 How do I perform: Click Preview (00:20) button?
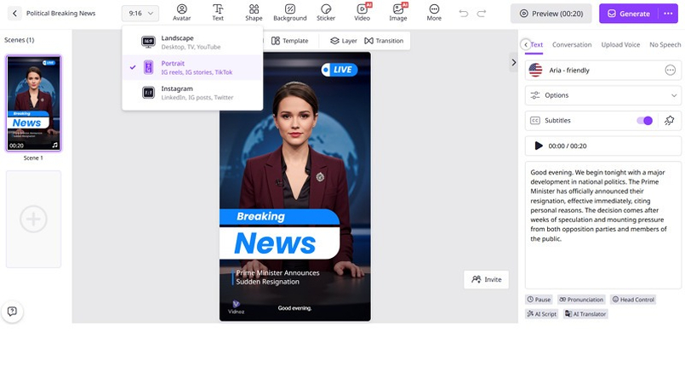tap(551, 14)
